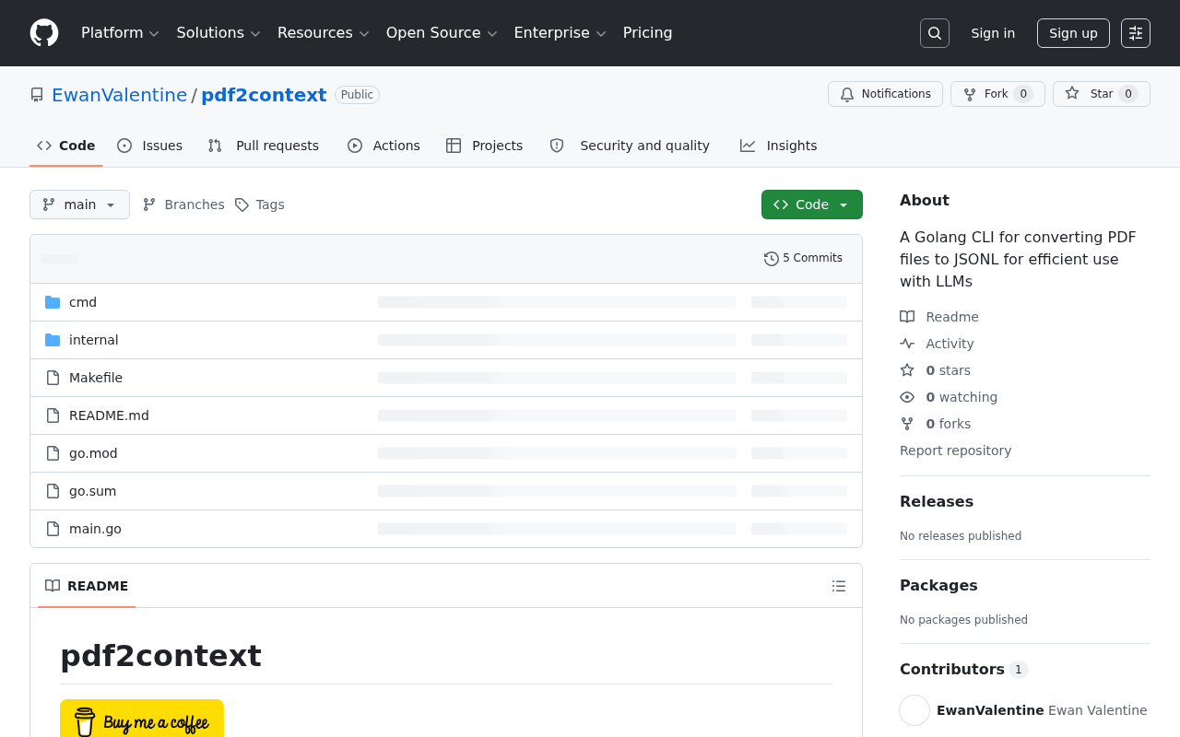The width and height of the screenshot is (1180, 737).
Task: Click the Public visibility label
Action: click(x=357, y=95)
